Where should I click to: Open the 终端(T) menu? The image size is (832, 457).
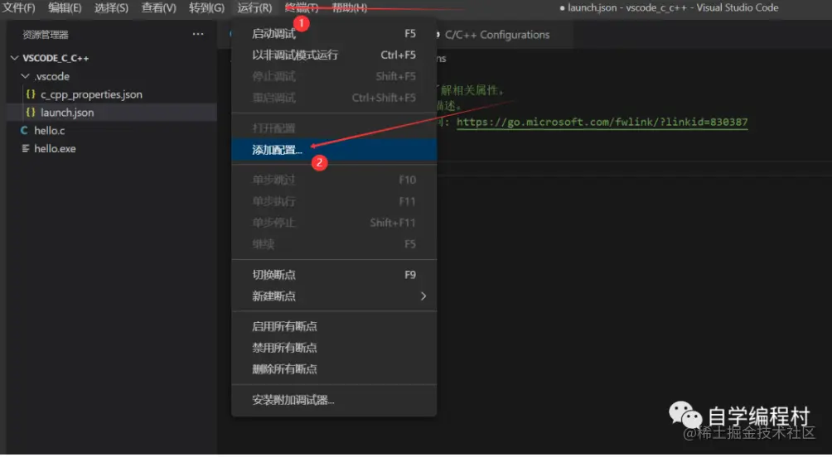(x=302, y=8)
